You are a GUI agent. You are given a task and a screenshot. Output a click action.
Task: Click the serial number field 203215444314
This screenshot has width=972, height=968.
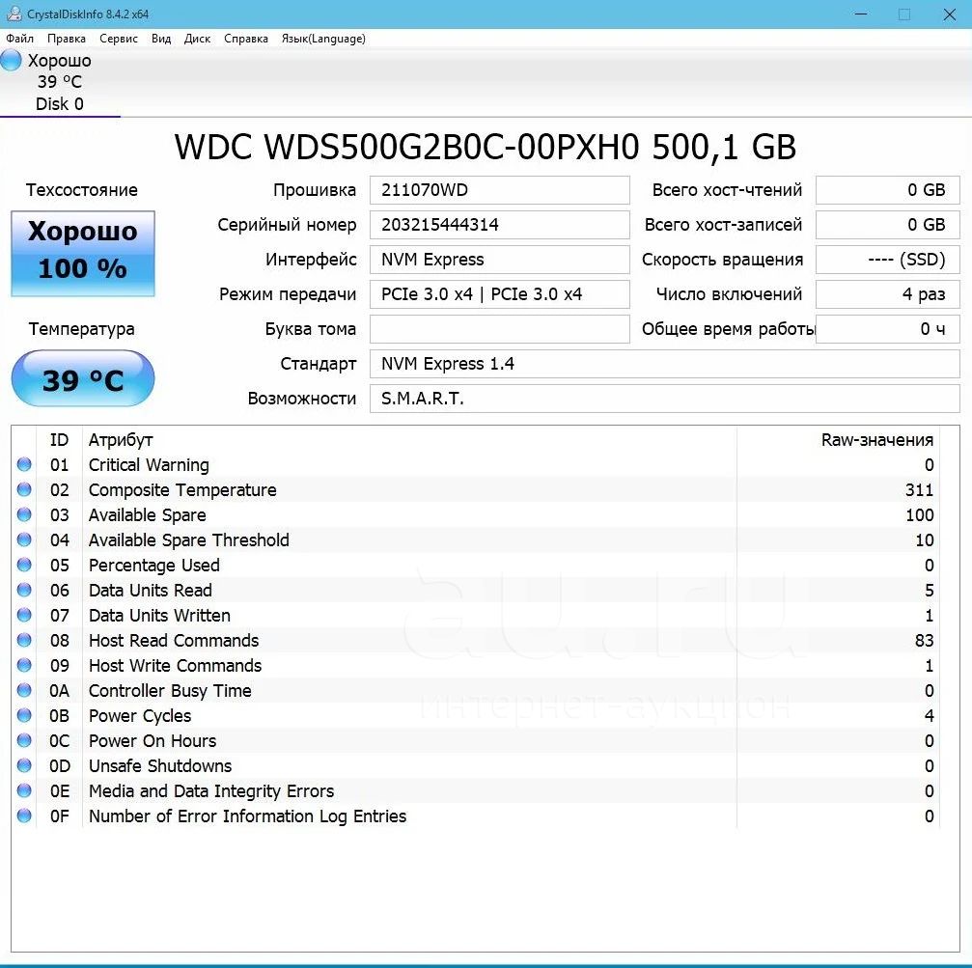500,224
